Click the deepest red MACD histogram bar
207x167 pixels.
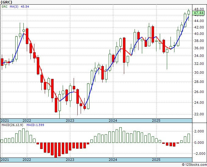point(56,150)
